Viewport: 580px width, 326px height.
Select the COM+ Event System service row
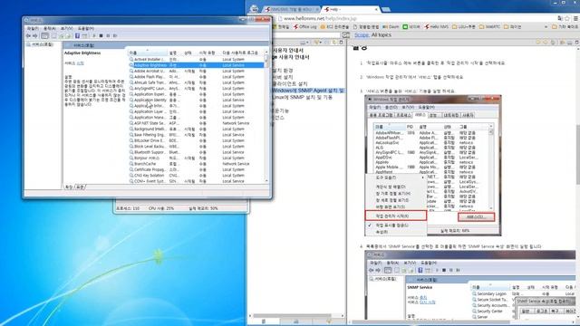[197, 181]
